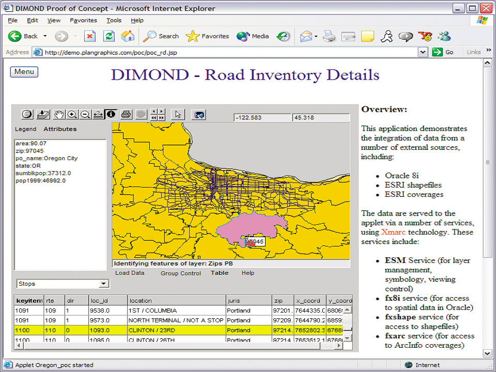Click the address bar URL field
Image resolution: width=496 pixels, height=372 pixels.
point(225,52)
